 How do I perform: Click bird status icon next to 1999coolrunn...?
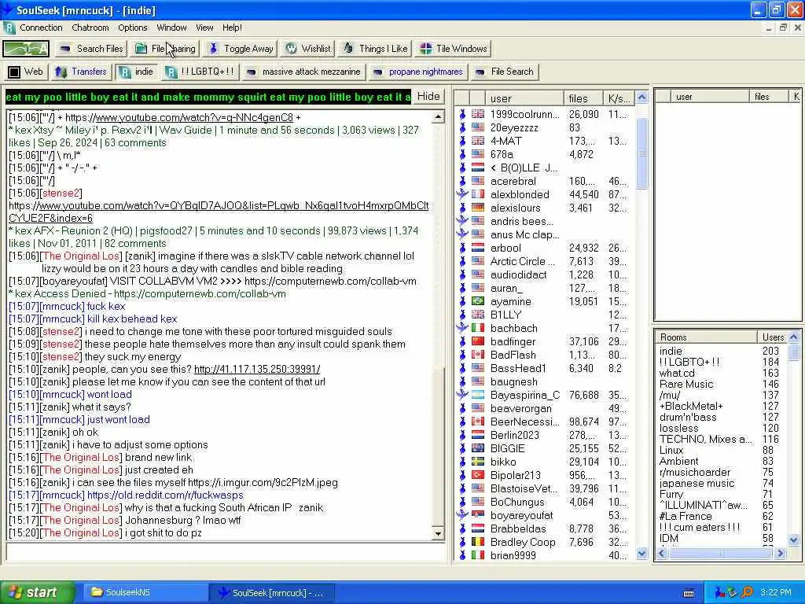click(462, 114)
